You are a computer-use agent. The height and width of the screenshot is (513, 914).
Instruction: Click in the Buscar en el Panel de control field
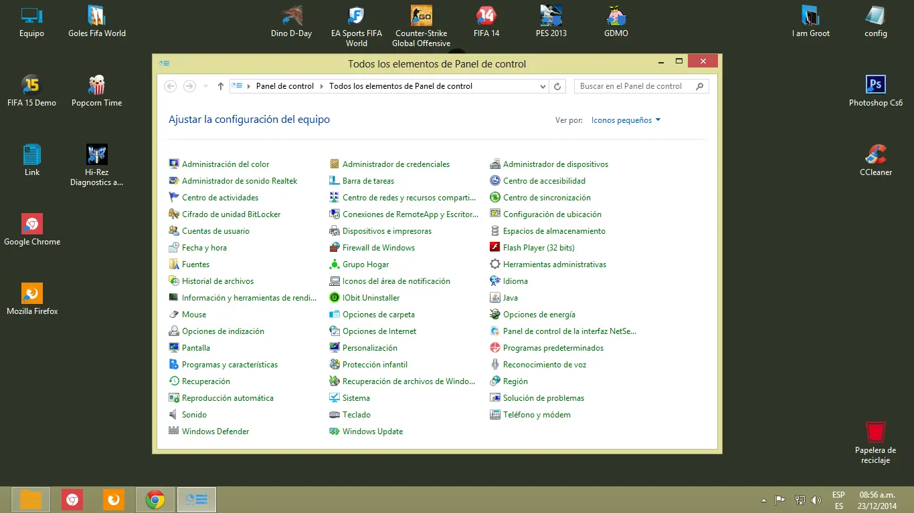coord(641,86)
